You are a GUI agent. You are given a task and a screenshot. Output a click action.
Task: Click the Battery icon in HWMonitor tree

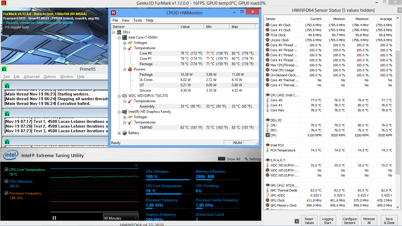click(125, 133)
